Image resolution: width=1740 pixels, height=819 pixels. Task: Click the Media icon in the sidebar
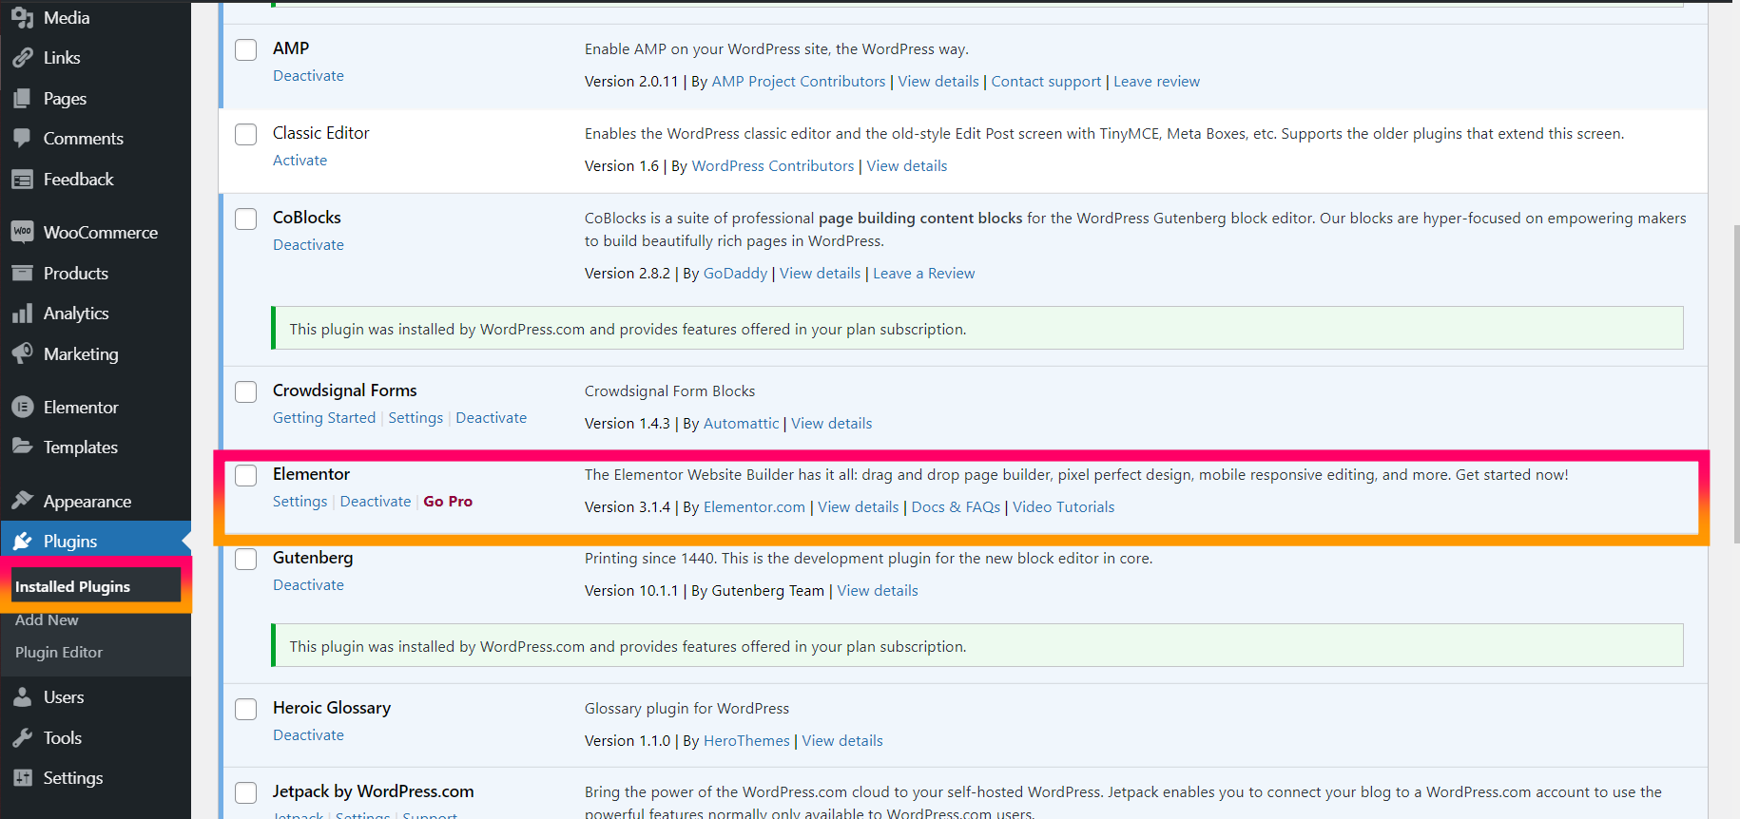tap(23, 17)
